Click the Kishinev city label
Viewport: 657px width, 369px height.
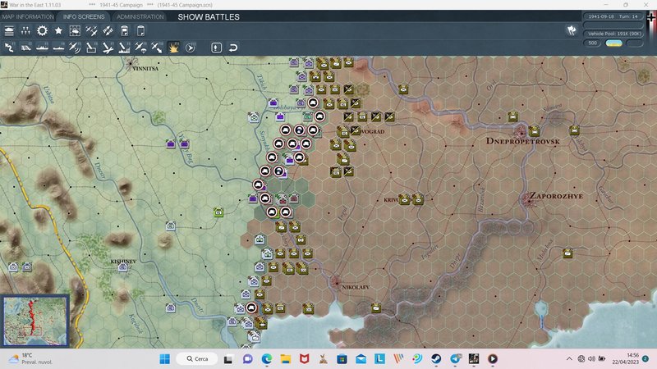point(123,261)
